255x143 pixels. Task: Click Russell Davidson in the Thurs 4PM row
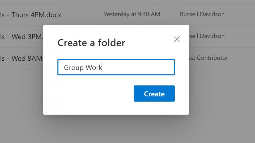[202, 14]
